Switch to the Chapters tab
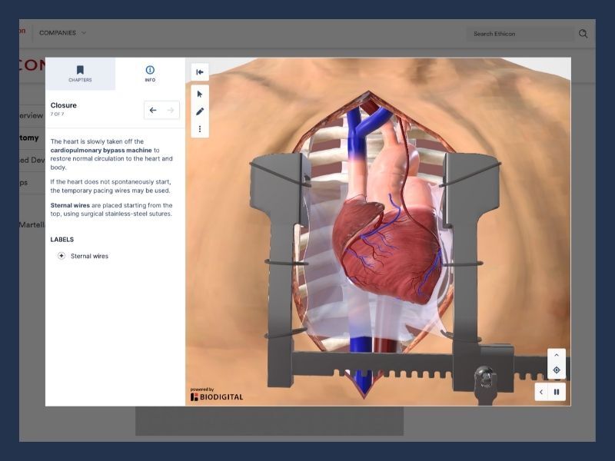This screenshot has width=615, height=461. [80, 74]
